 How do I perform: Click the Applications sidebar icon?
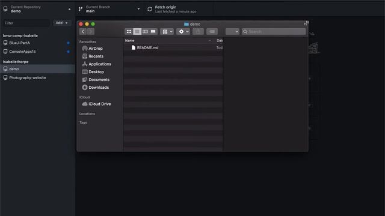[x=85, y=64]
